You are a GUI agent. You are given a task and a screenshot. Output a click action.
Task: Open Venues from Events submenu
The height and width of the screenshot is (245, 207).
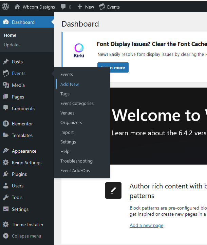click(x=67, y=113)
